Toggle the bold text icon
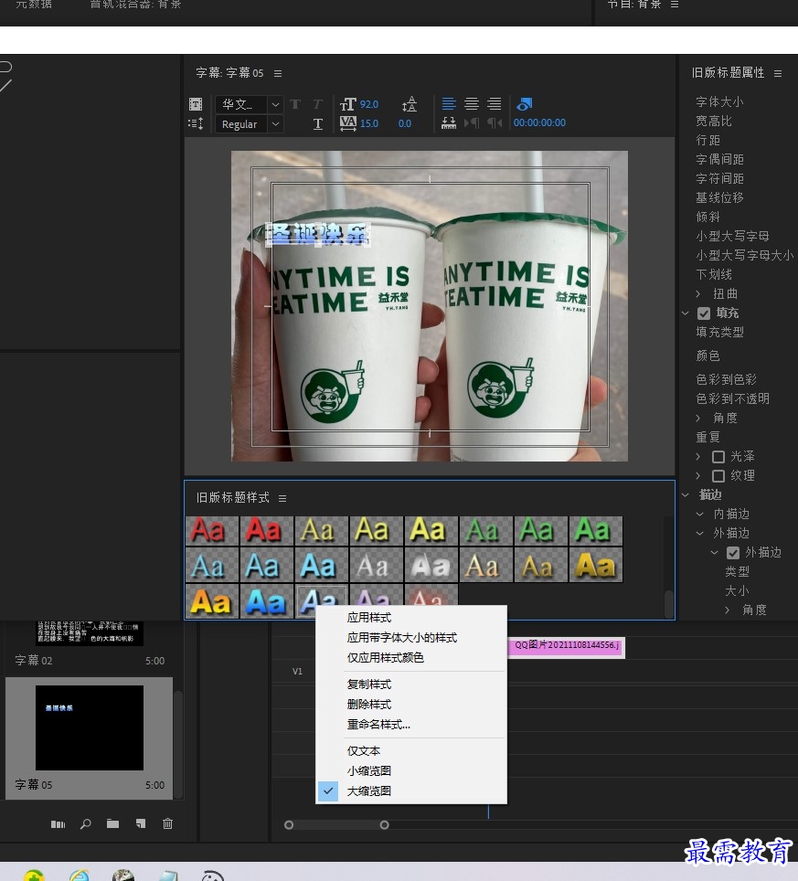This screenshot has width=798, height=881. point(295,104)
